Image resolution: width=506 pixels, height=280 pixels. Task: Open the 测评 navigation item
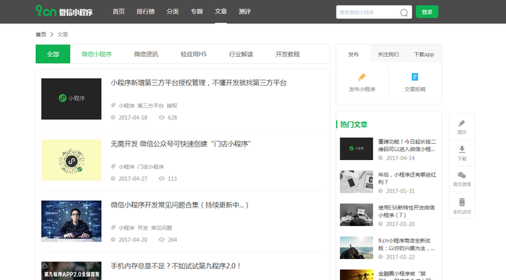pyautogui.click(x=245, y=12)
